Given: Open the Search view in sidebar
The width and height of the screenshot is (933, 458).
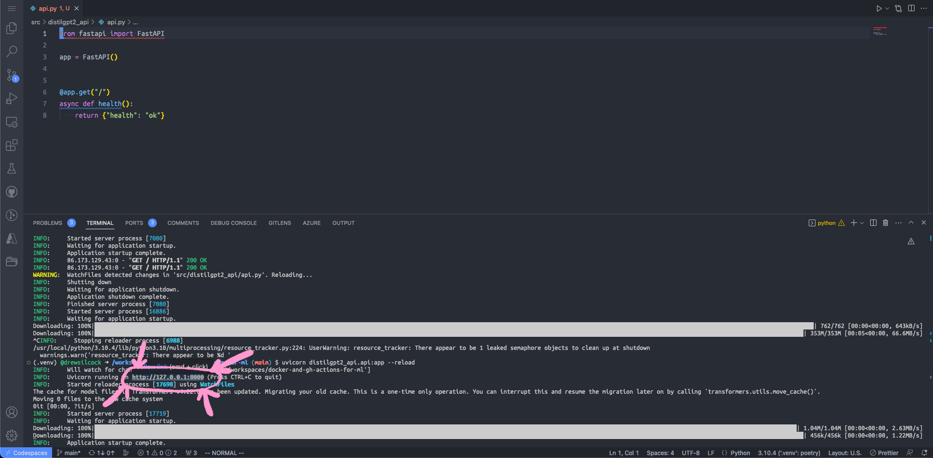Looking at the screenshot, I should pos(12,52).
